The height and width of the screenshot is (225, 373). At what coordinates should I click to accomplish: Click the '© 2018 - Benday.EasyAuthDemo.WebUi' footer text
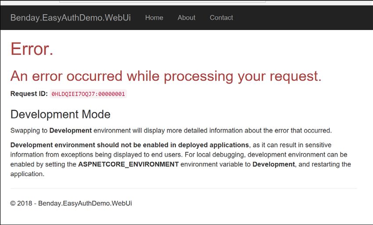(x=71, y=204)
